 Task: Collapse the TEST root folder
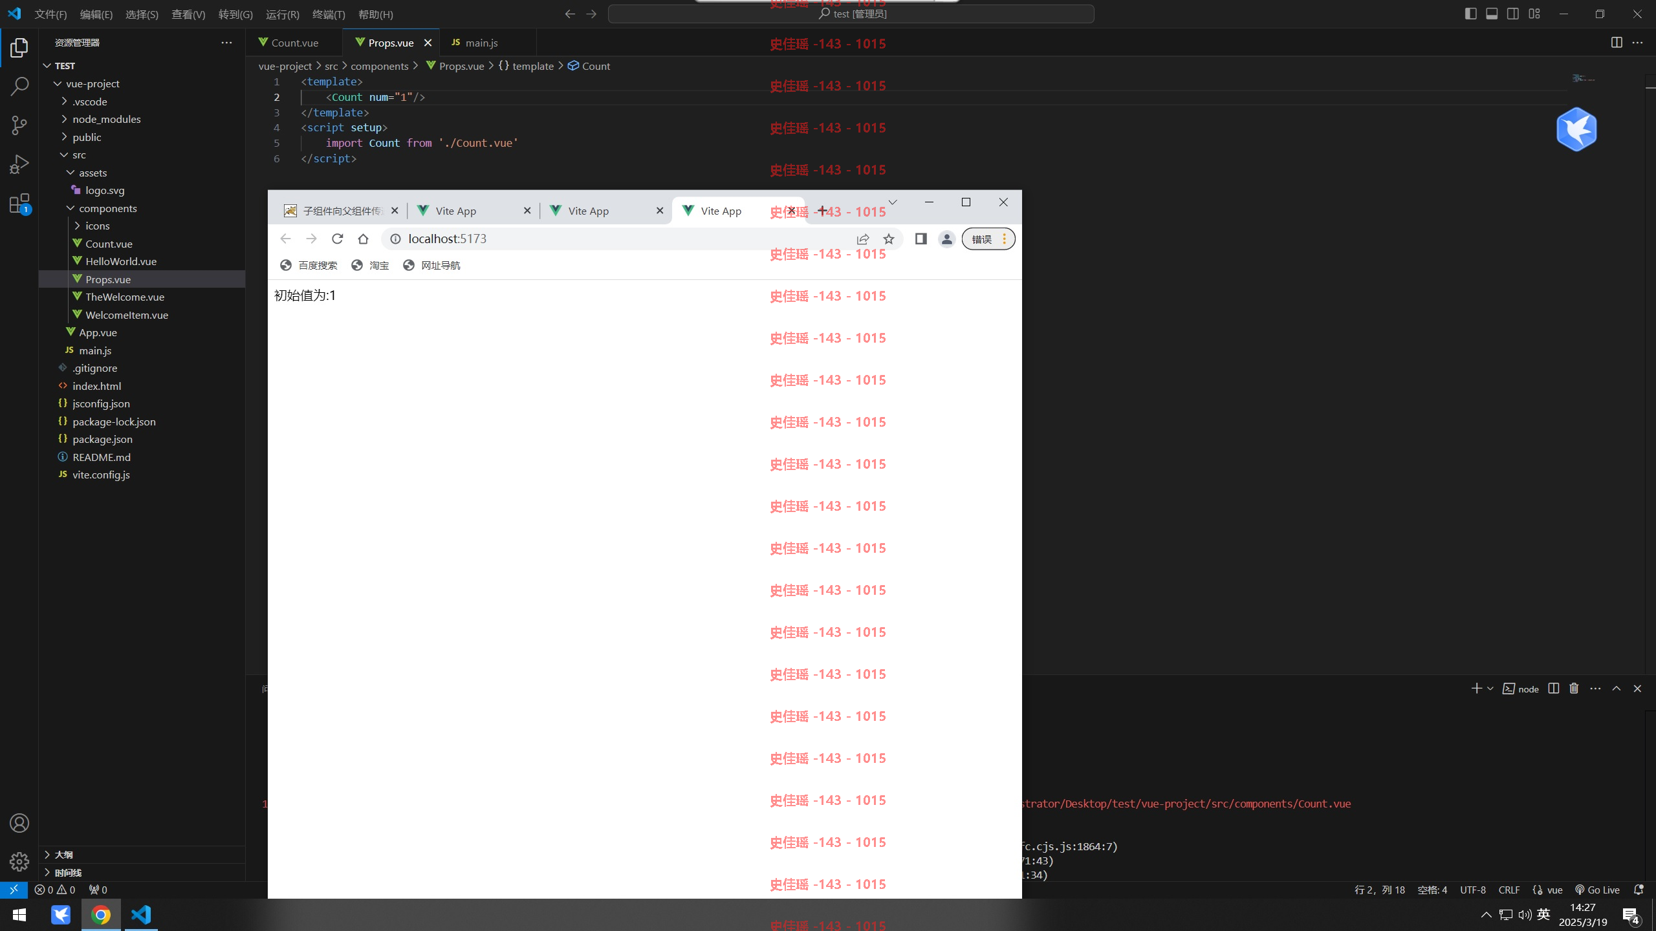pos(47,66)
